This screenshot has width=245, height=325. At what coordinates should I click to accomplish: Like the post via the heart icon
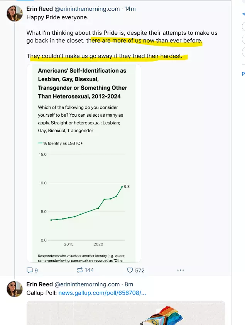coord(130,270)
